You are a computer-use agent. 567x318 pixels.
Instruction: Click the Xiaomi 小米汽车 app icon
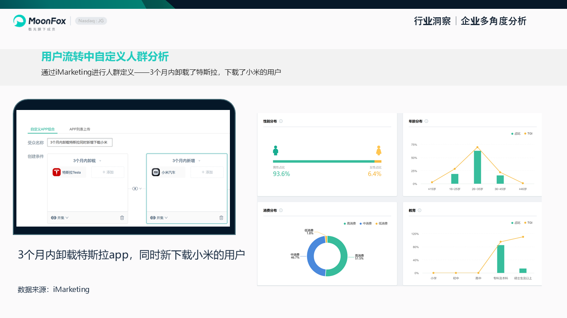(156, 172)
